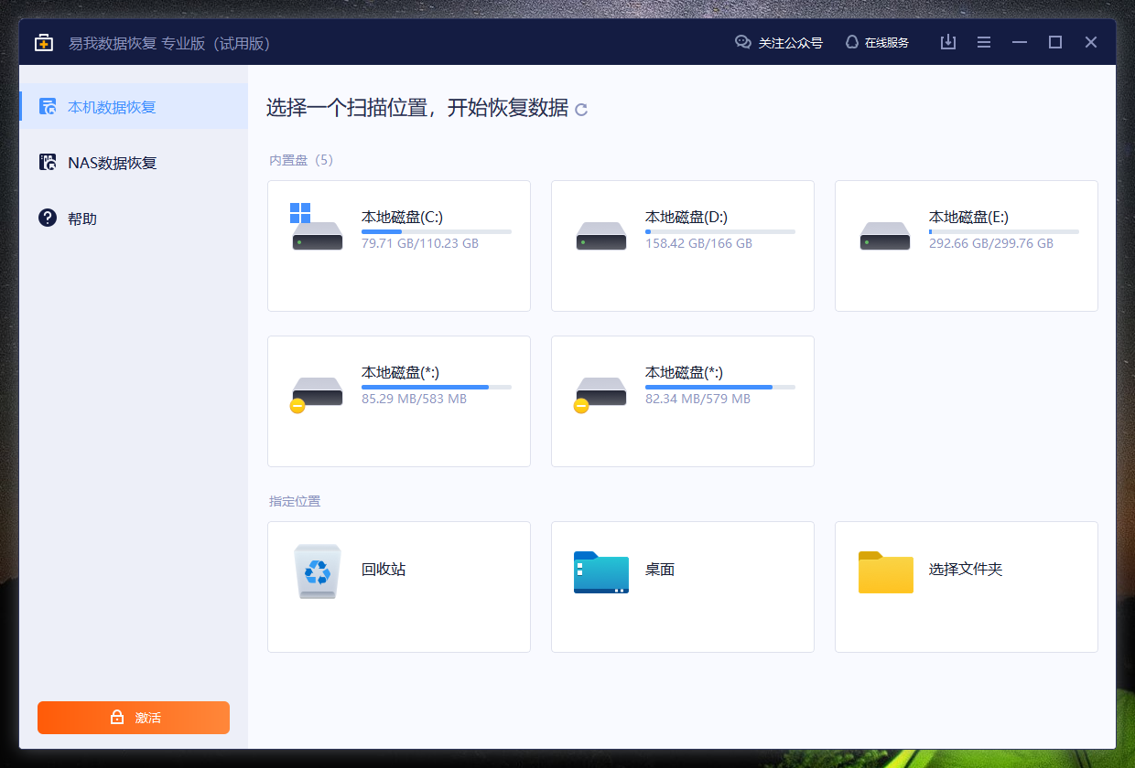Select 本地磁盘(E:) label

coord(969,217)
